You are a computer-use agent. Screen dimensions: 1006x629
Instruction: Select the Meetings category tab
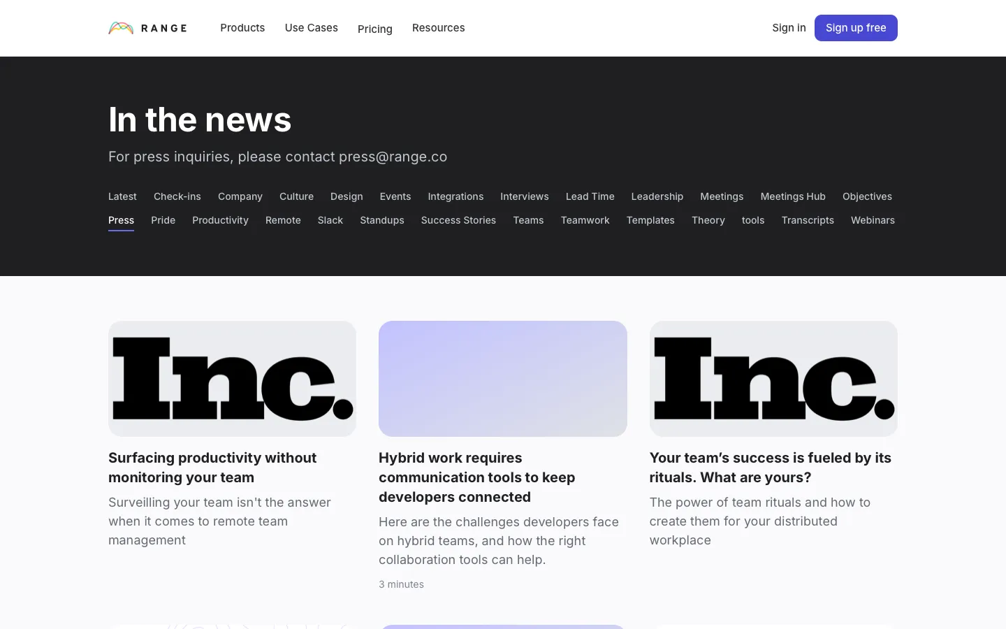pos(722,196)
